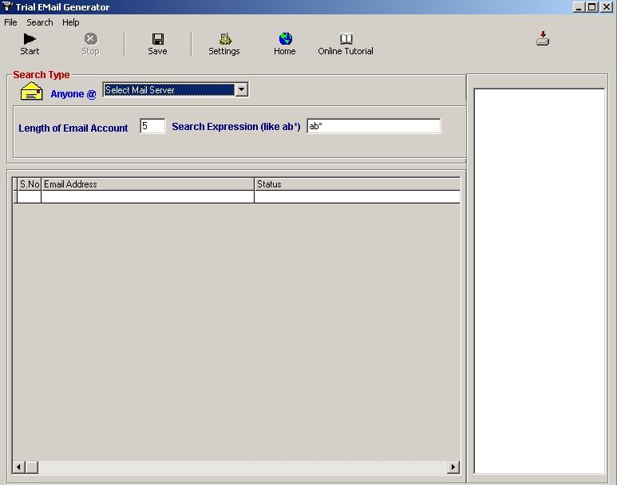Open the Help menu
The image size is (617, 485).
pos(71,22)
